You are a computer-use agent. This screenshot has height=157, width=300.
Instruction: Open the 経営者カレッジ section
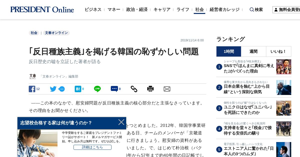point(224,10)
